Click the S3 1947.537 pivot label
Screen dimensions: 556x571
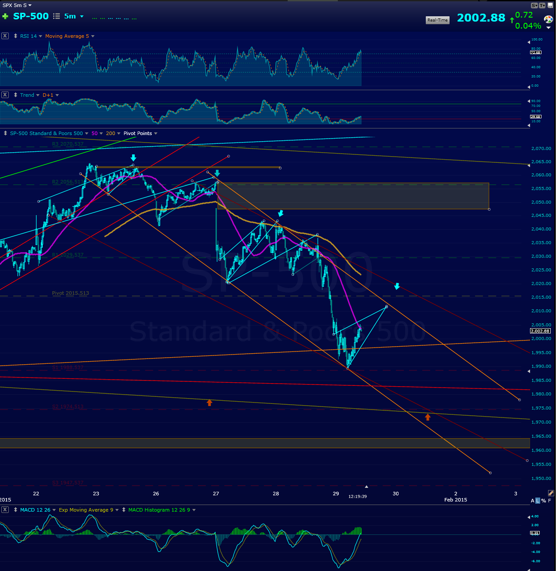(x=68, y=483)
